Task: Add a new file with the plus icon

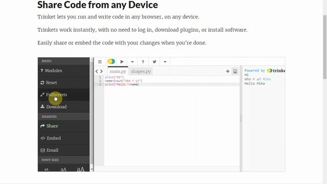Action: [x=228, y=72]
